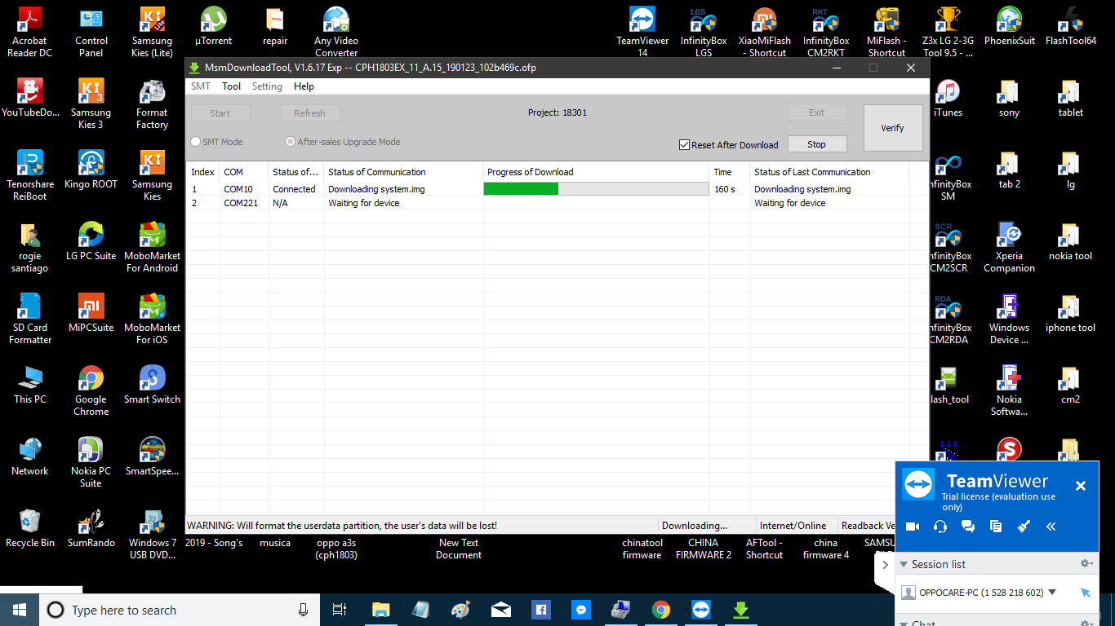Click the COM221 cell in row 2
The width and height of the screenshot is (1115, 626).
coord(243,203)
